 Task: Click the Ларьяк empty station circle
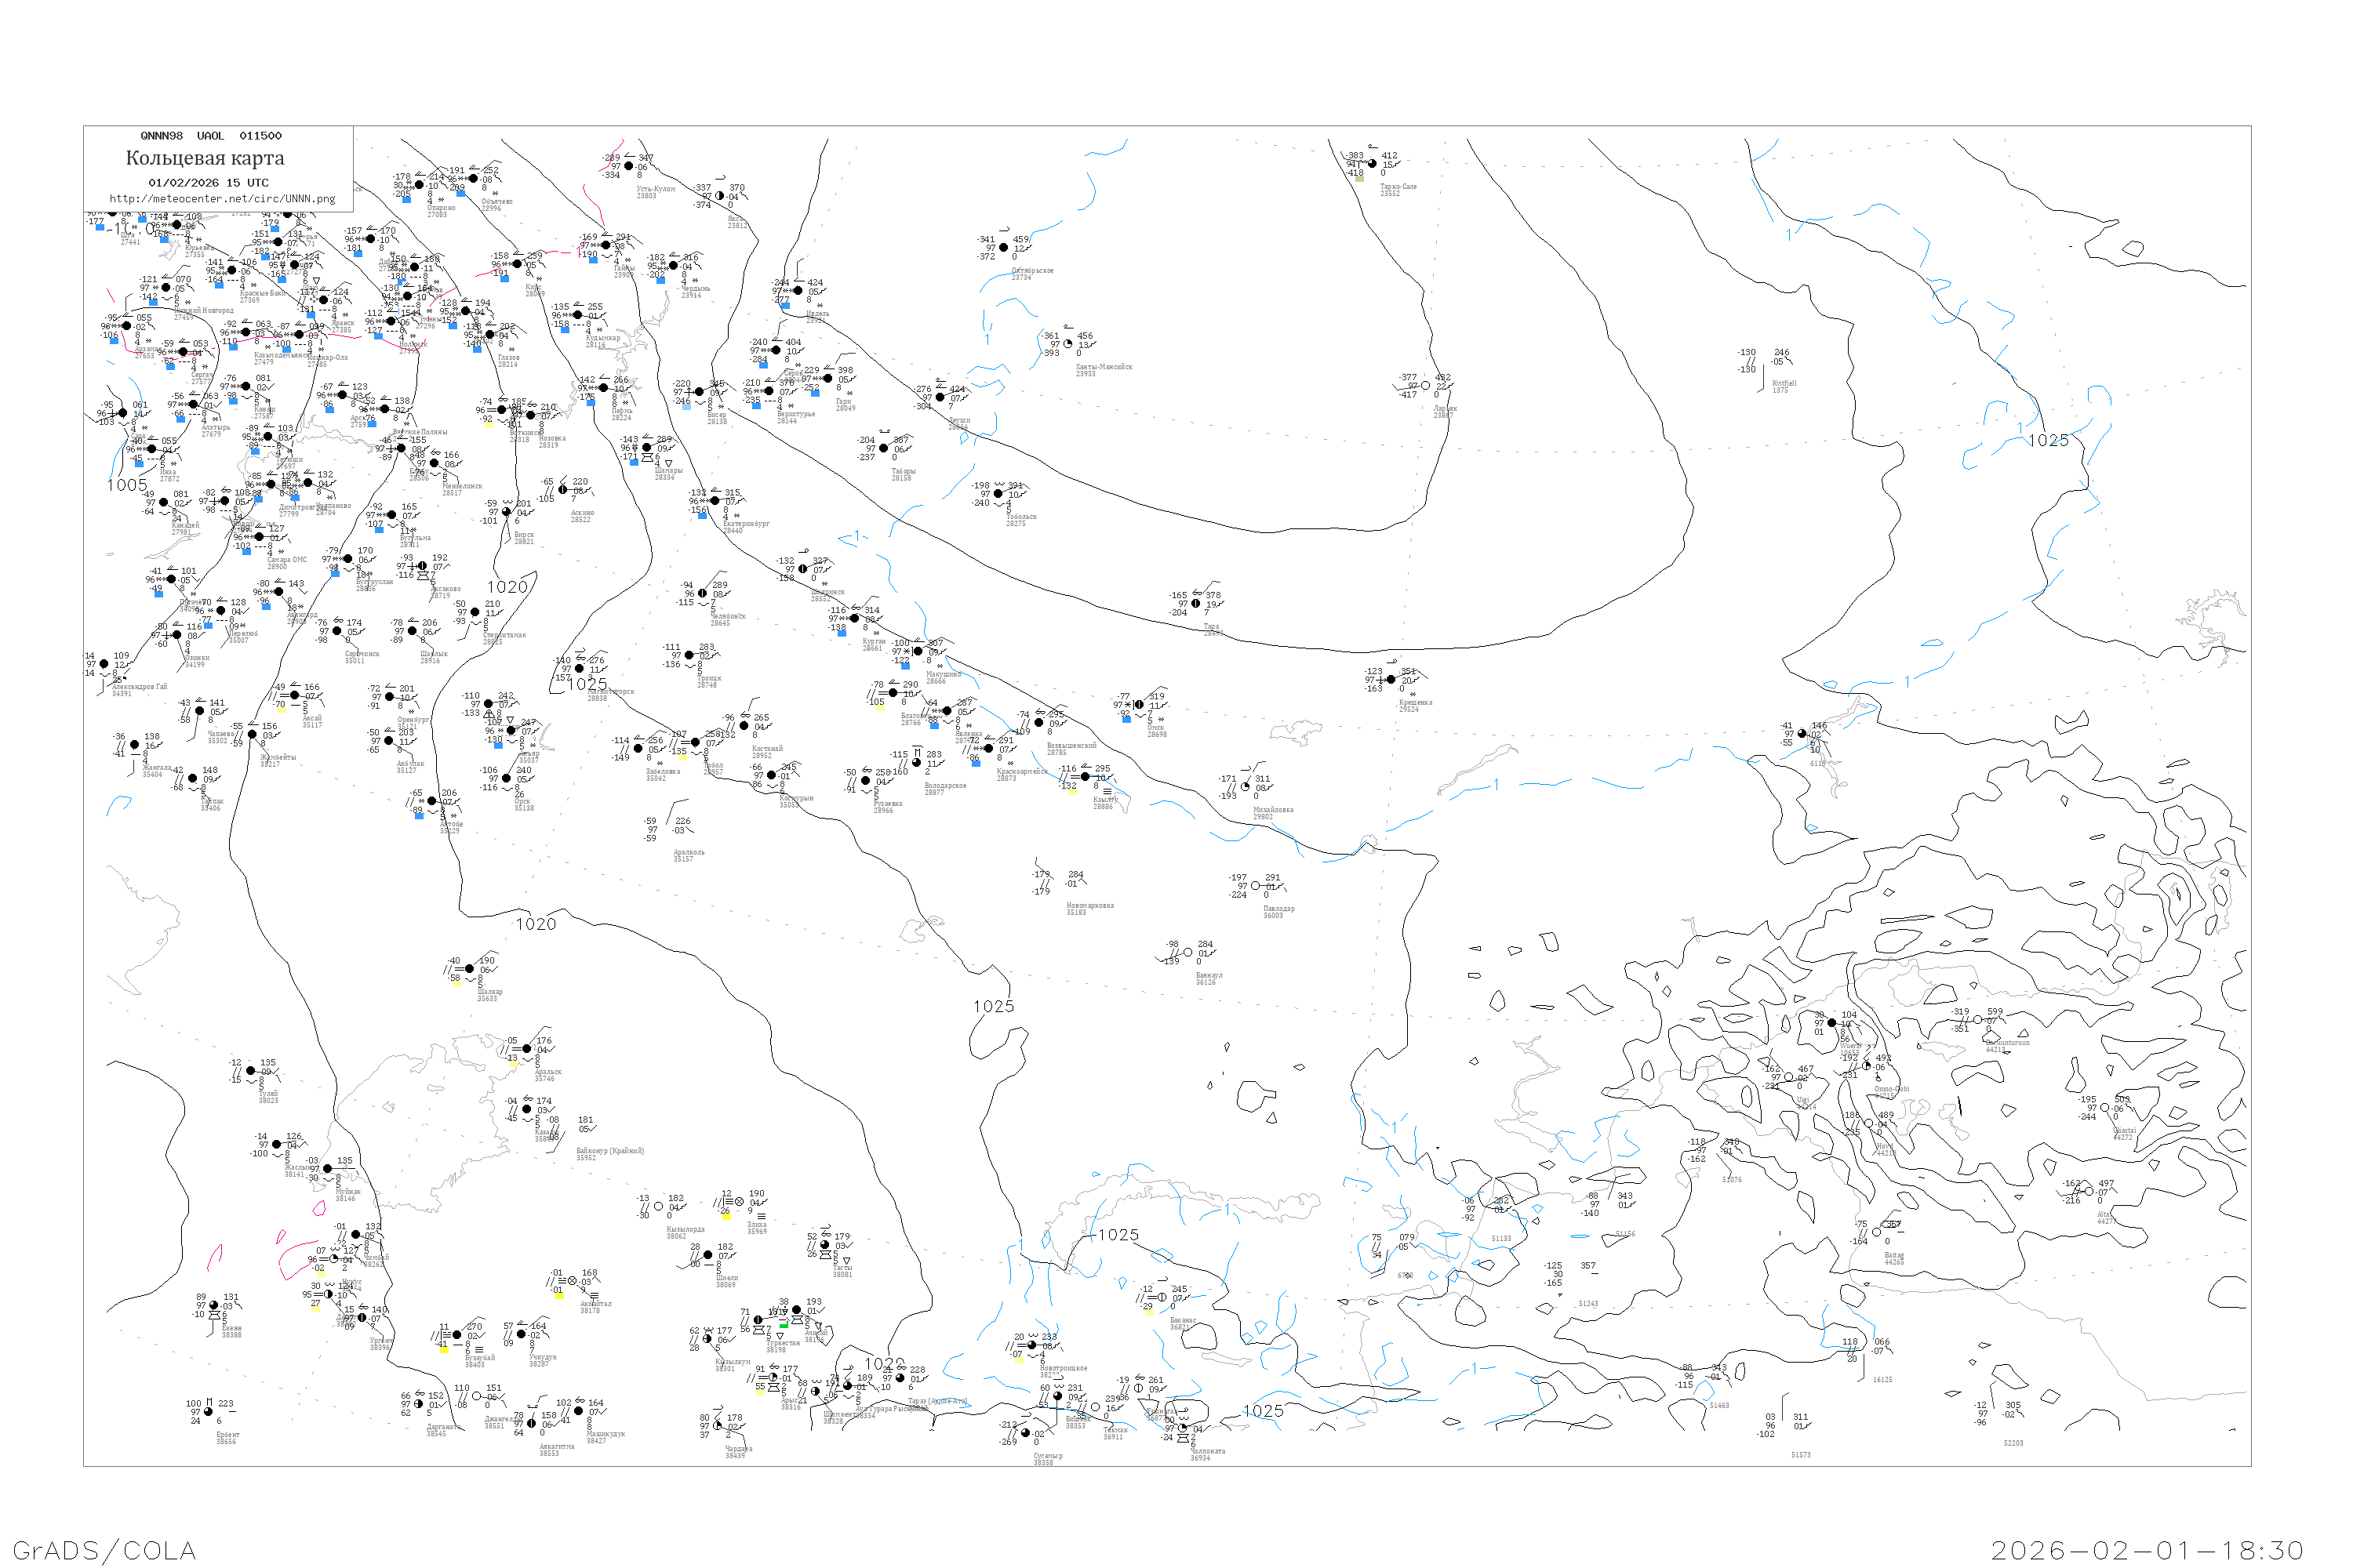coord(1424,386)
